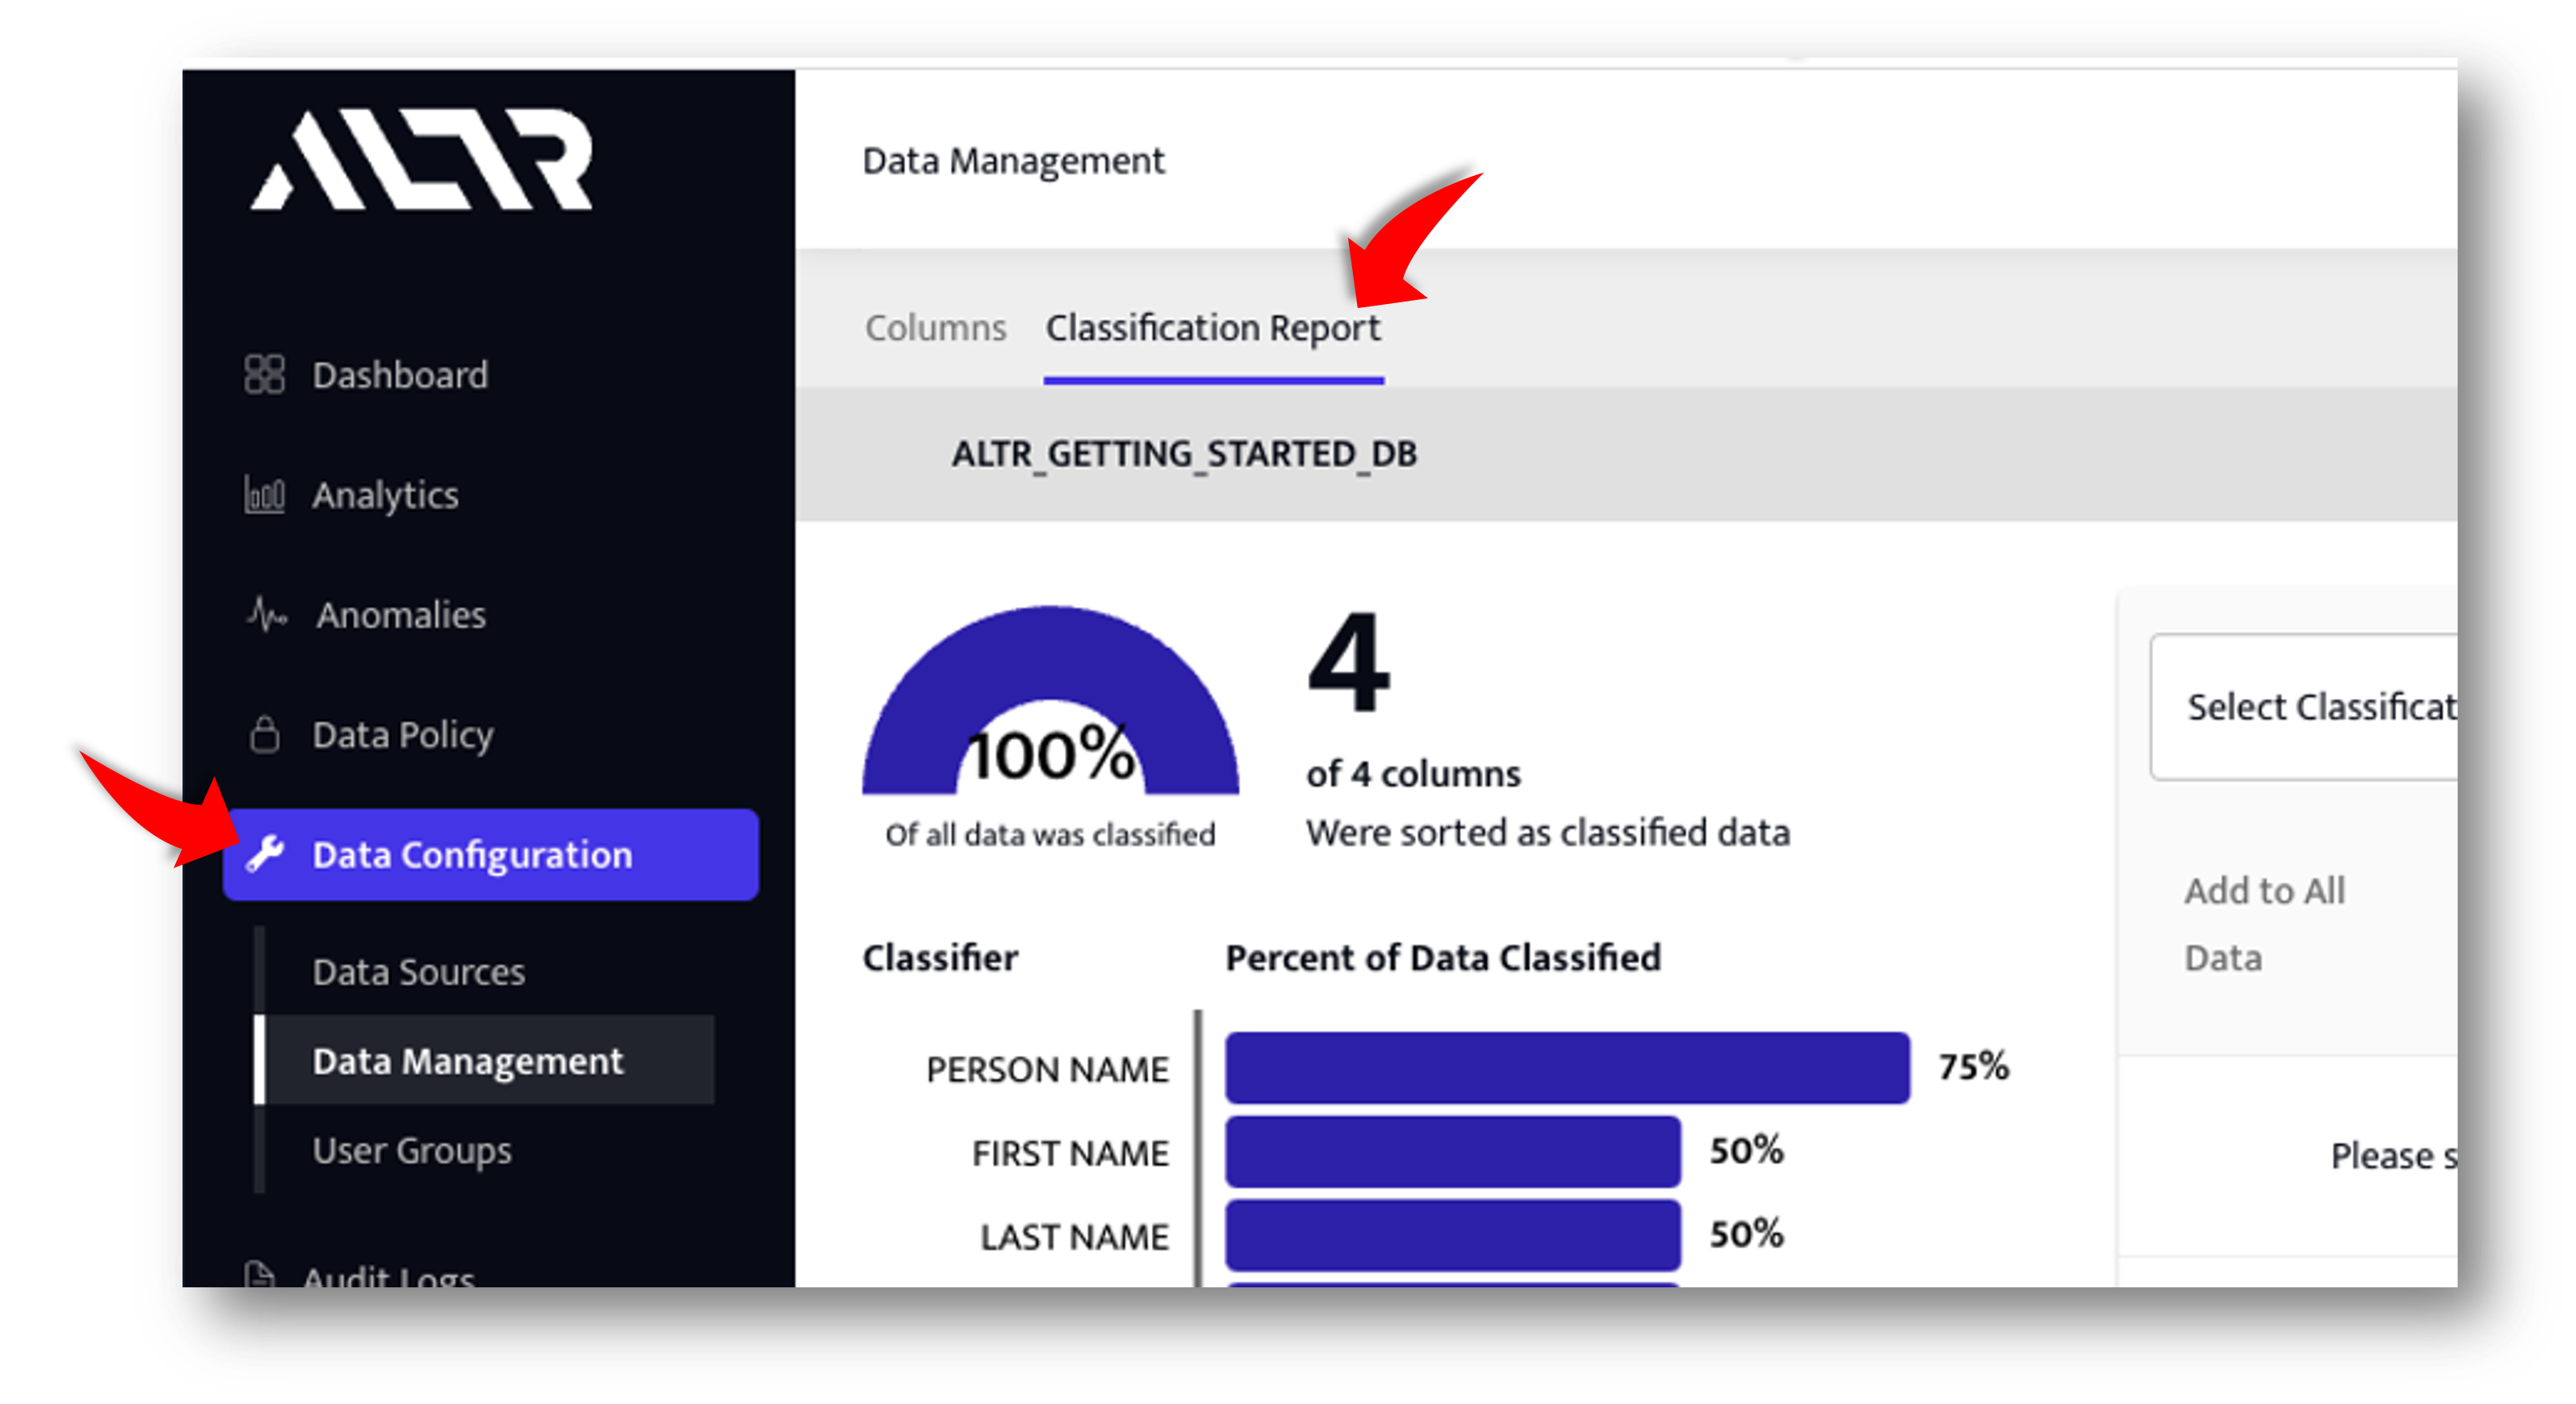The height and width of the screenshot is (1404, 2576).
Task: Go to Analytics in sidebar
Action: (385, 495)
